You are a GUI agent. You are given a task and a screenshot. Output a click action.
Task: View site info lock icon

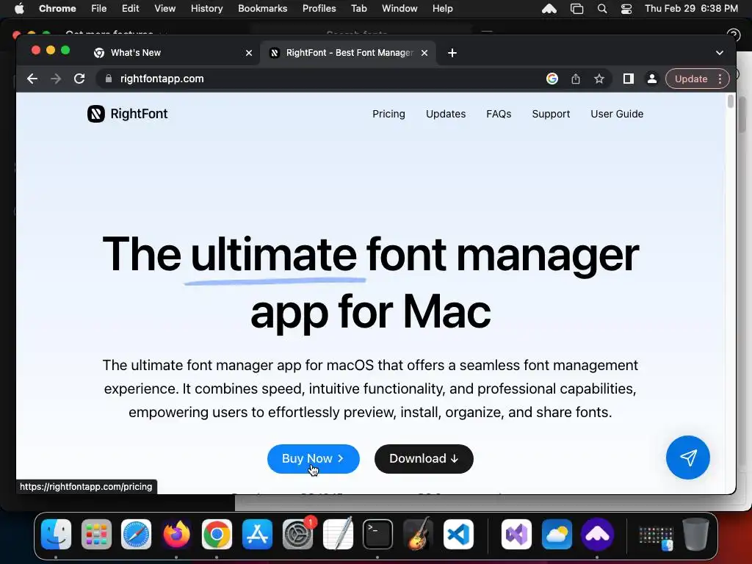(109, 79)
